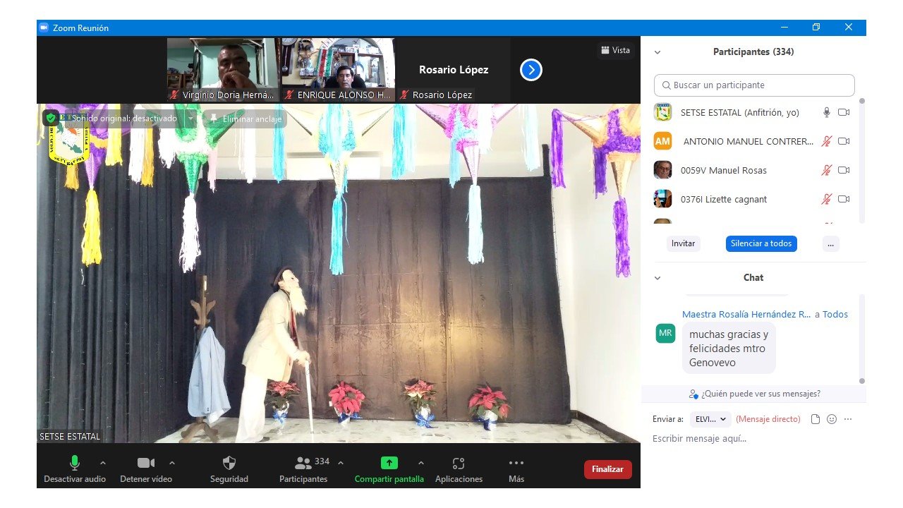Click the green Share Screen icon
The height and width of the screenshot is (508, 903).
pos(389,463)
